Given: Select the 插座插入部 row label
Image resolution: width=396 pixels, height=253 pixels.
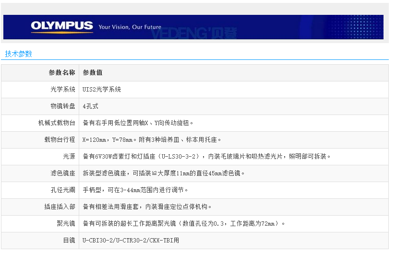Looking at the screenshot, I should [60, 207].
